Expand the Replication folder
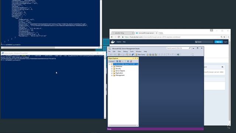 112,73
